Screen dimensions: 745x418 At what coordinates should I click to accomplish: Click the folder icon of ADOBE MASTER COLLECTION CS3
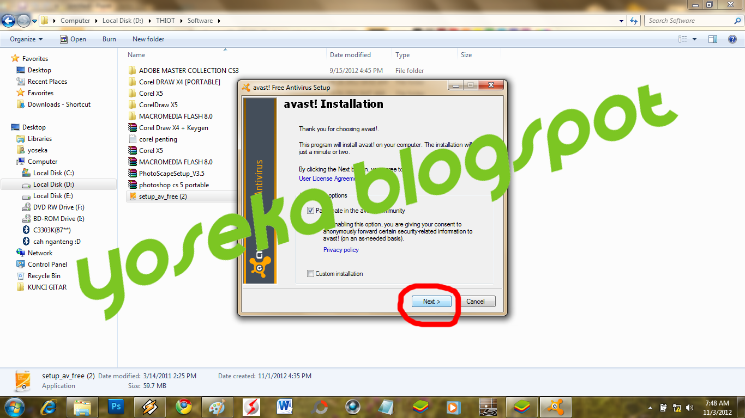tap(132, 71)
